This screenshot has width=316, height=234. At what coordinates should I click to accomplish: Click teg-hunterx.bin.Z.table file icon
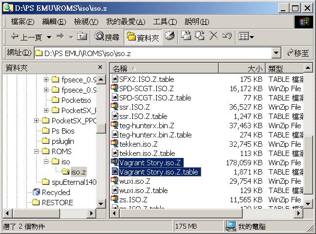pos(115,134)
